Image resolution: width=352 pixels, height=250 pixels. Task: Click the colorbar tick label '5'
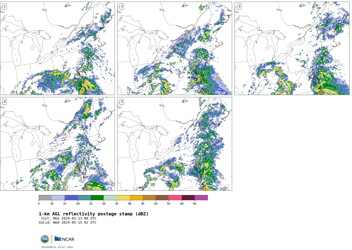[x=39, y=204]
